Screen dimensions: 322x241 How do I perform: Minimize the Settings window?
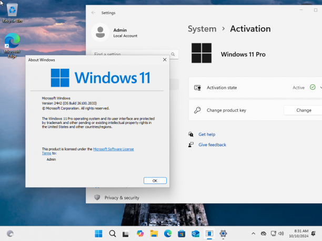pyautogui.click(x=301, y=10)
